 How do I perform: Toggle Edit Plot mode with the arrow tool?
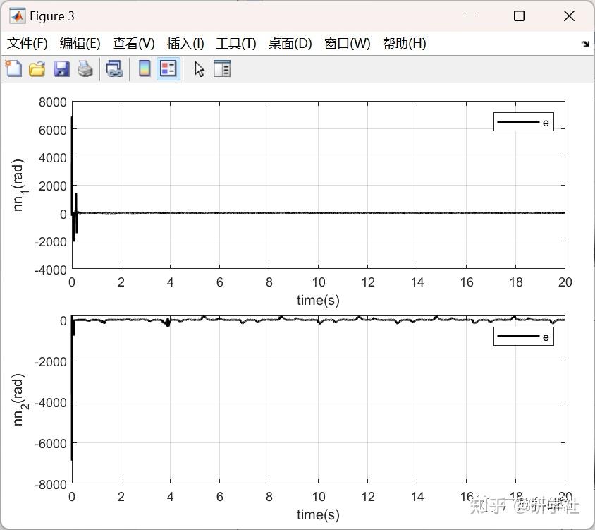[198, 68]
